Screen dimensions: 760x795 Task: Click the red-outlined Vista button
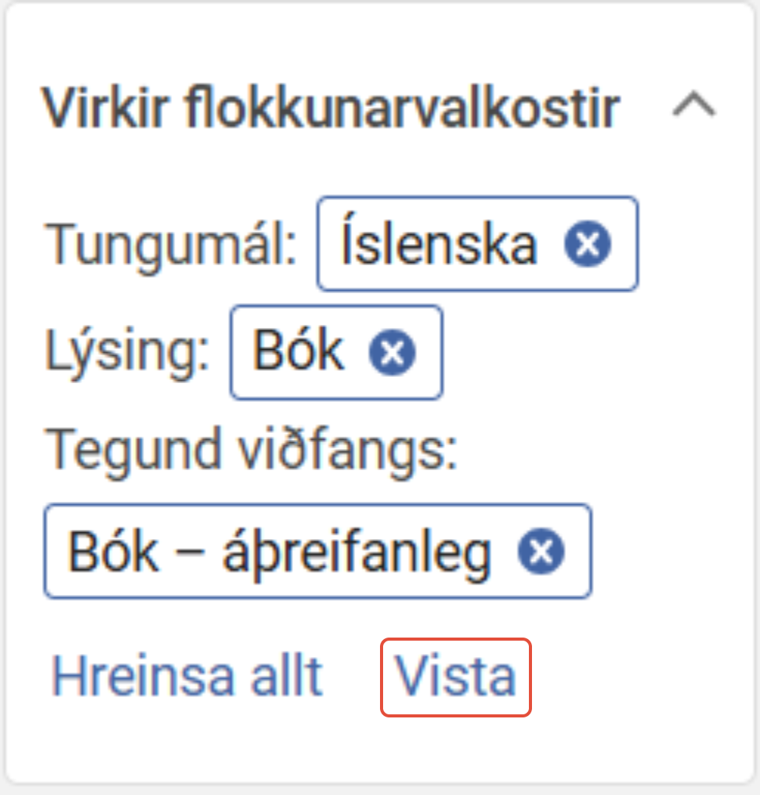click(x=455, y=677)
